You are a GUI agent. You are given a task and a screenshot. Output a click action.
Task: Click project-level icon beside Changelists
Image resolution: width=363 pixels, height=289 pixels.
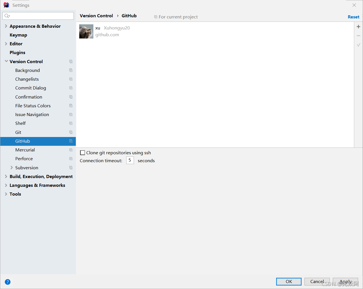[71, 79]
